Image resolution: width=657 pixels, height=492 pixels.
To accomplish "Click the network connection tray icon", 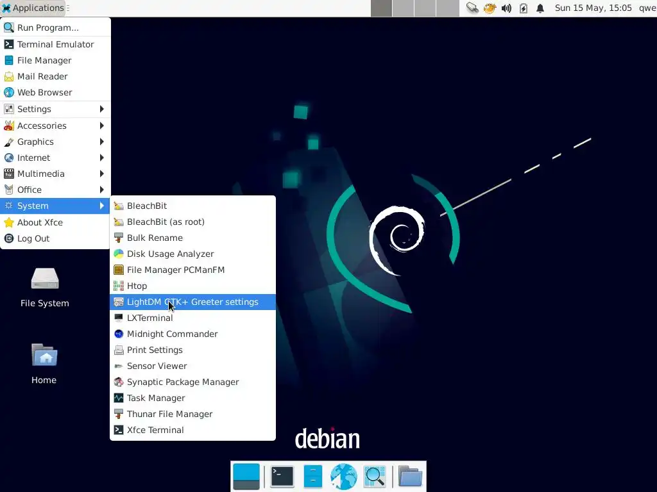I will (472, 8).
